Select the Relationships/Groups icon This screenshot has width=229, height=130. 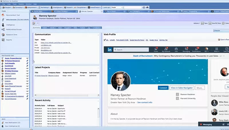(x=3, y=29)
